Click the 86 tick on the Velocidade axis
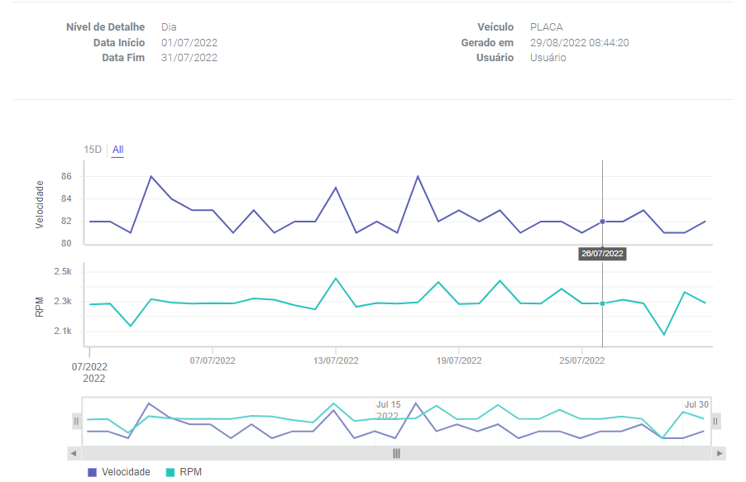 (66, 177)
